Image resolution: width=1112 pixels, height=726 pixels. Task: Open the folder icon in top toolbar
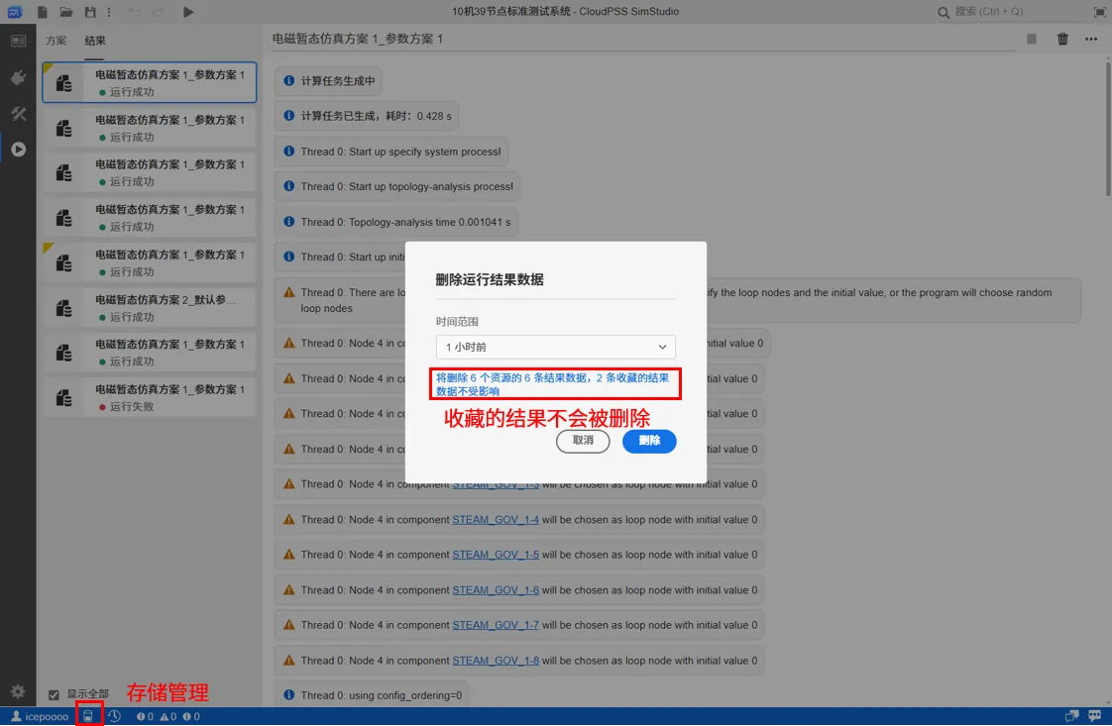[x=66, y=12]
